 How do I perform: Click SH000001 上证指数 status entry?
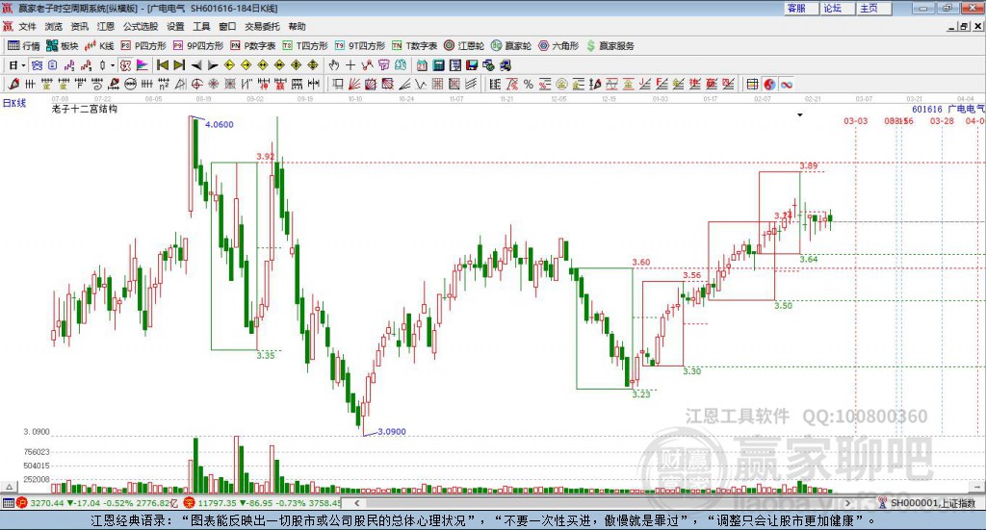coord(927,503)
